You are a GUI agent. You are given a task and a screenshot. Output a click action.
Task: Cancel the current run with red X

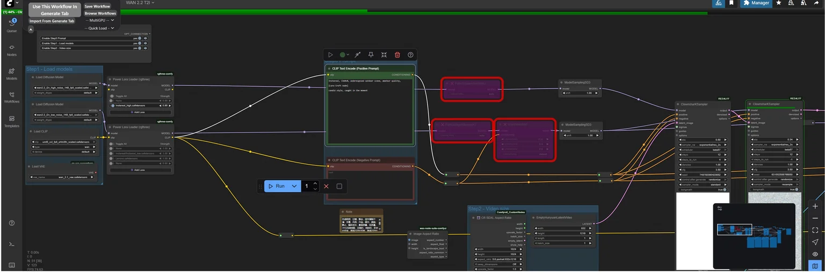[326, 186]
